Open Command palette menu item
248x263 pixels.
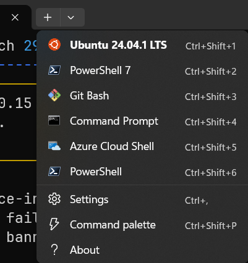tap(142, 225)
